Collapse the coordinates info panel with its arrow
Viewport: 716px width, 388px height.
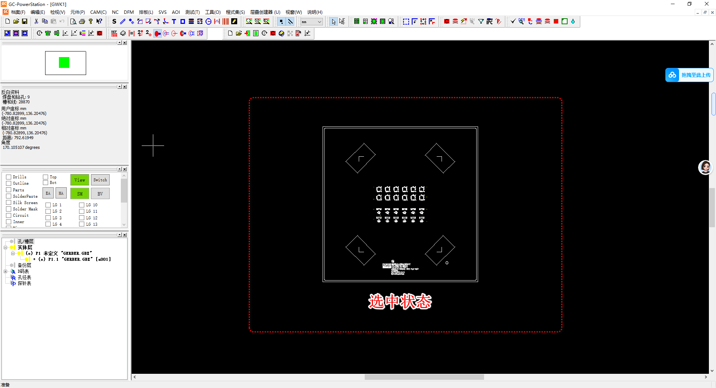pos(120,87)
